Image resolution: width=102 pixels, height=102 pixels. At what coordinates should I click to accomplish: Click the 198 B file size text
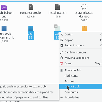click(x=58, y=17)
